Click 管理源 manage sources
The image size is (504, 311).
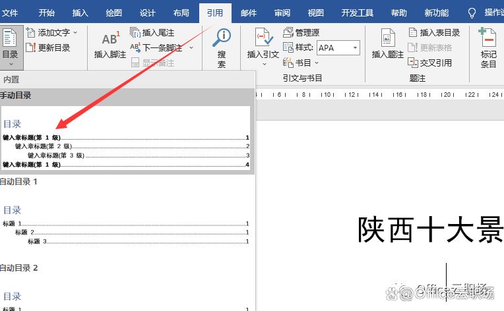pyautogui.click(x=301, y=32)
